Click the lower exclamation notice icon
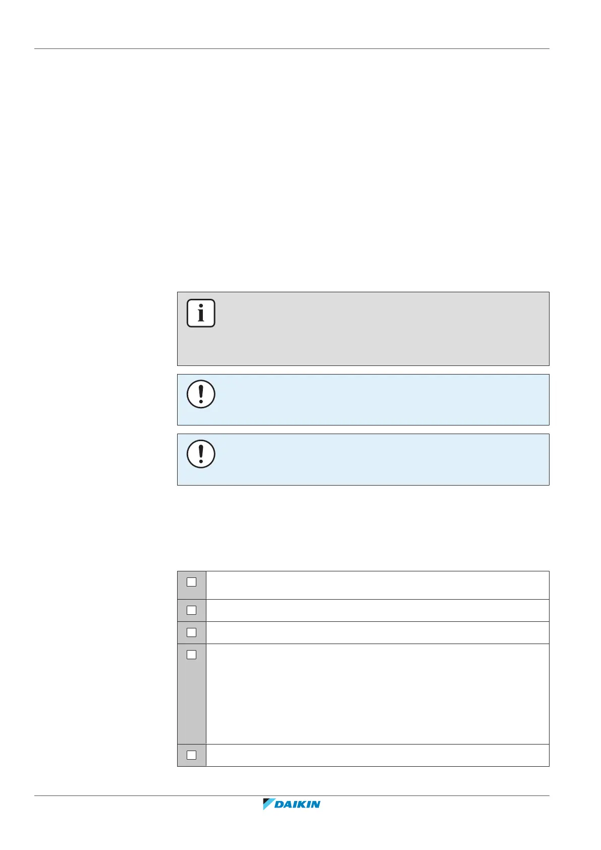Image resolution: width=601 pixels, height=850 pixels. (201, 454)
